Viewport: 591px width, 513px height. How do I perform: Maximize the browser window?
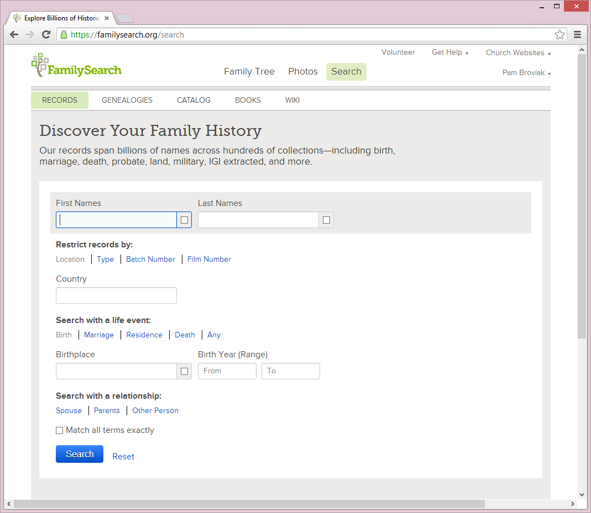click(556, 7)
